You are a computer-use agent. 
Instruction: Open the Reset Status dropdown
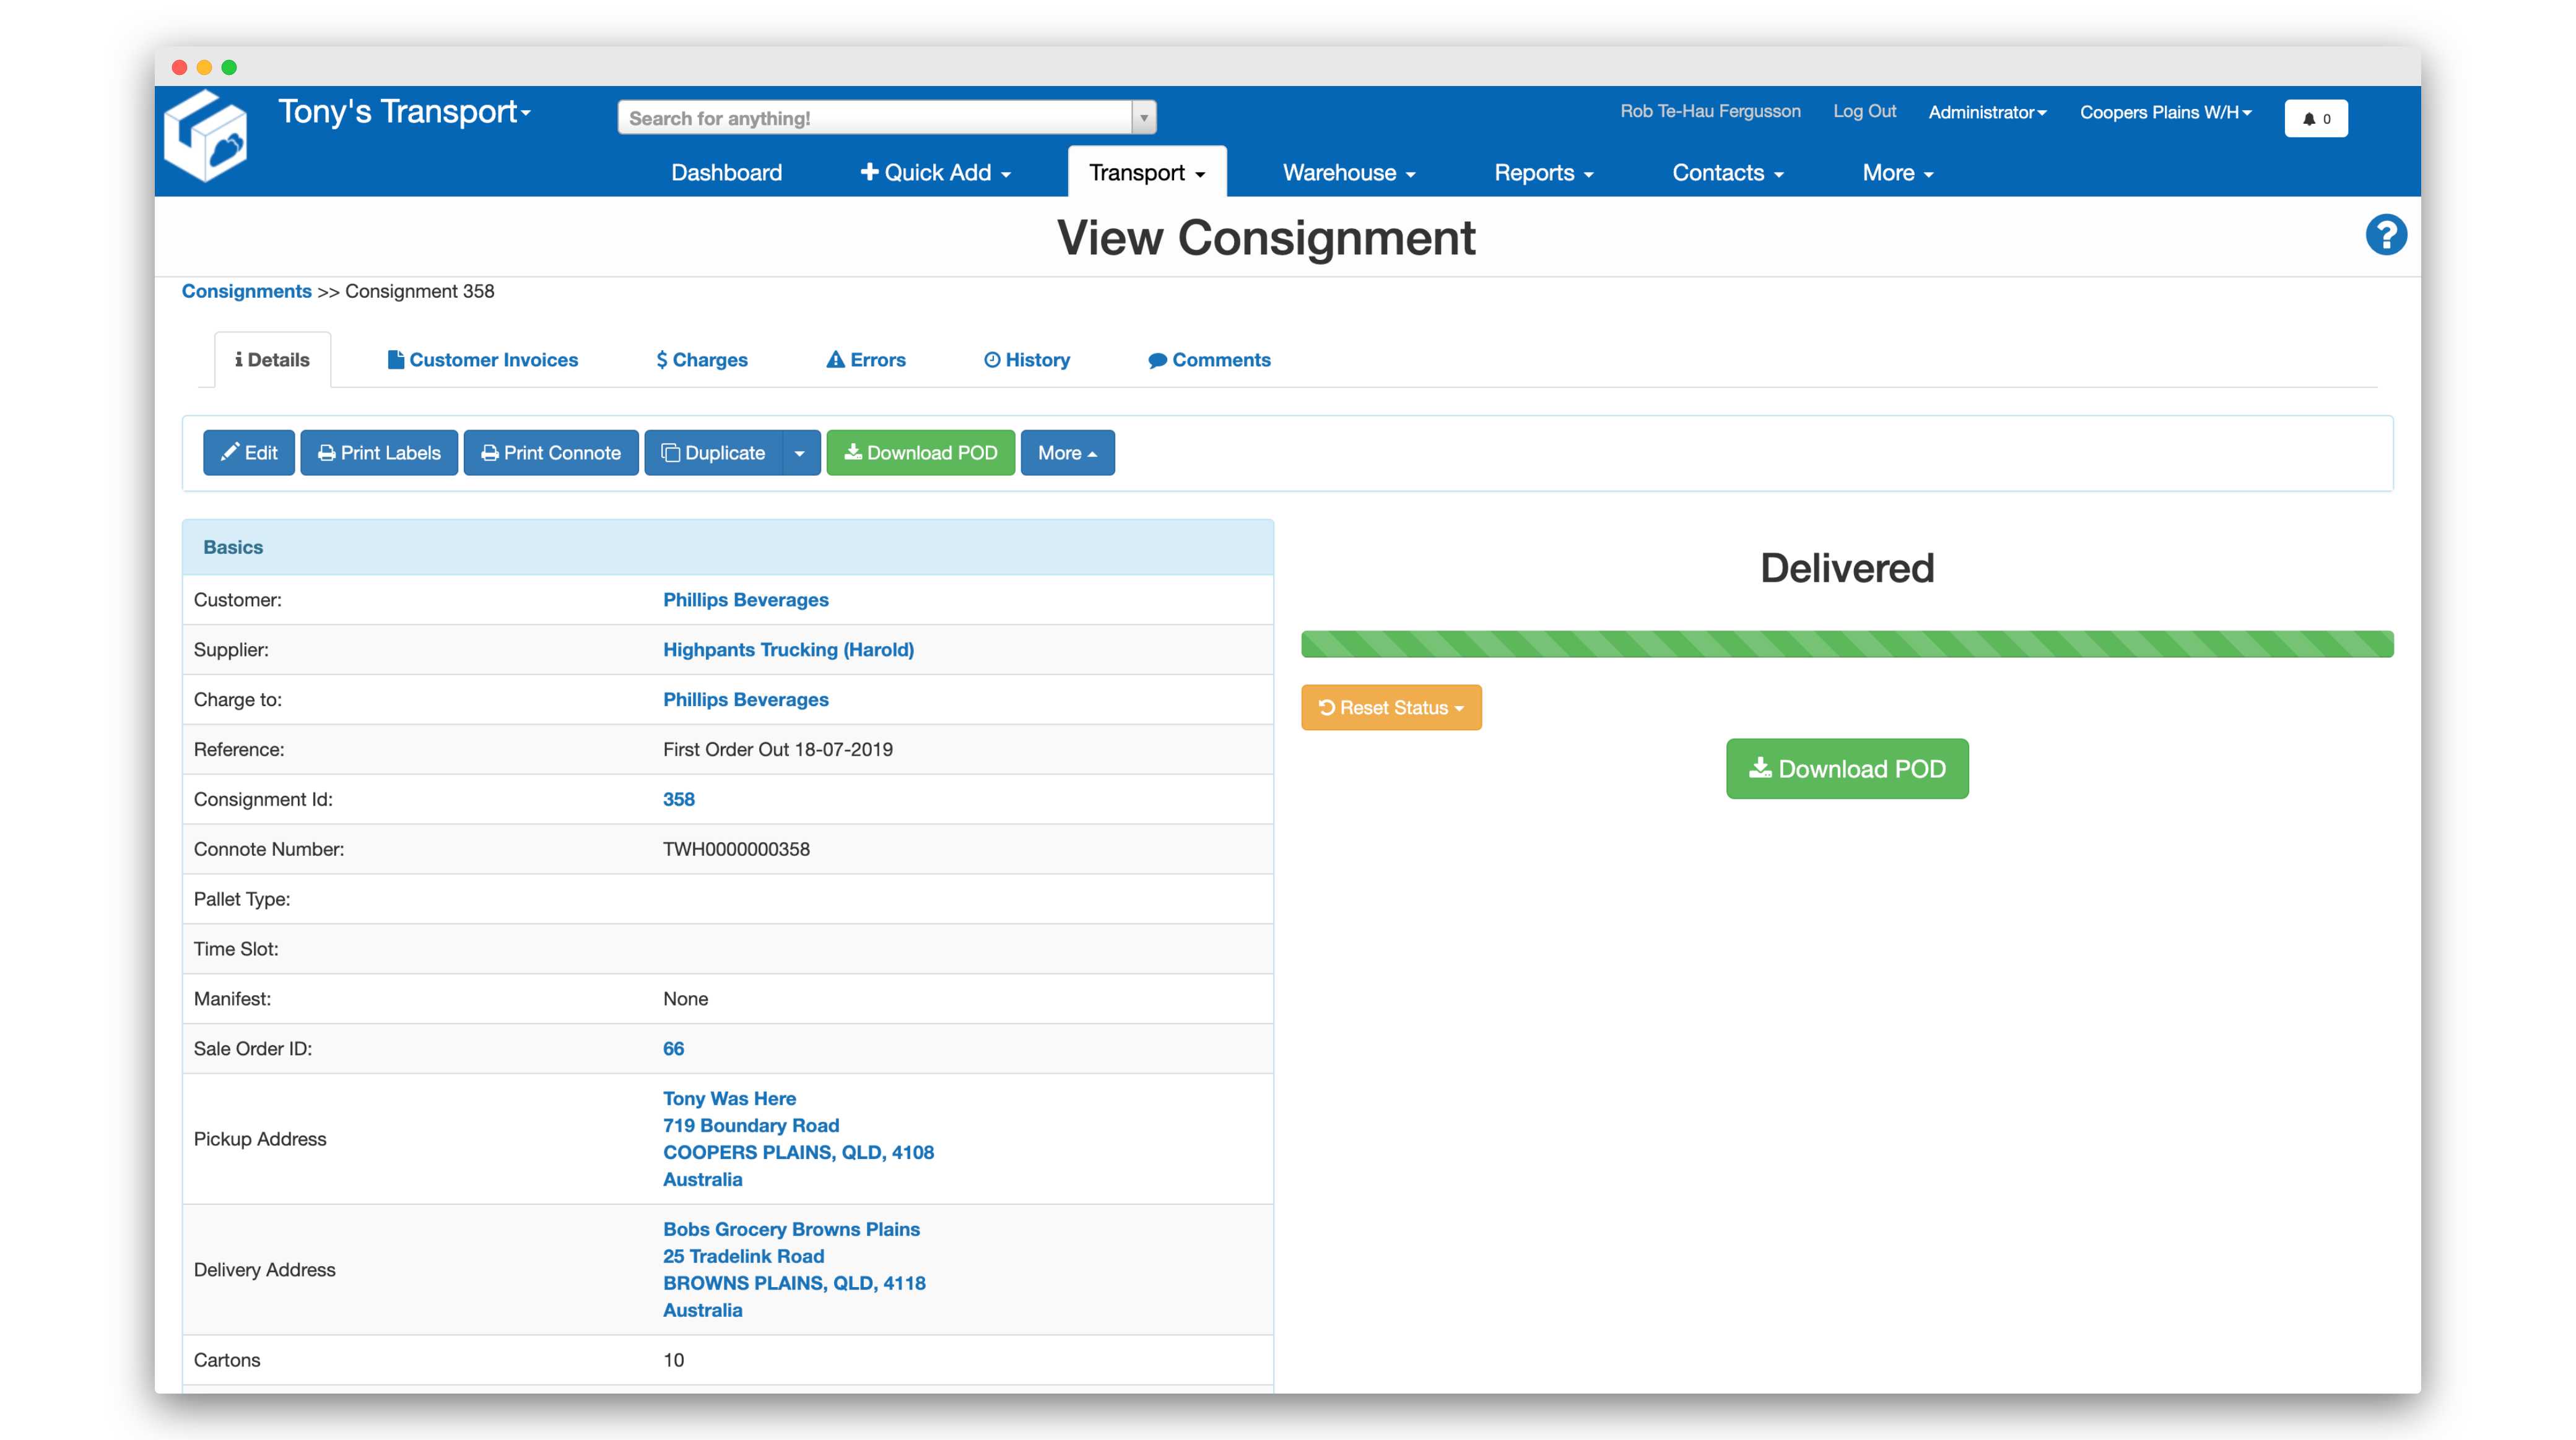pyautogui.click(x=1391, y=707)
